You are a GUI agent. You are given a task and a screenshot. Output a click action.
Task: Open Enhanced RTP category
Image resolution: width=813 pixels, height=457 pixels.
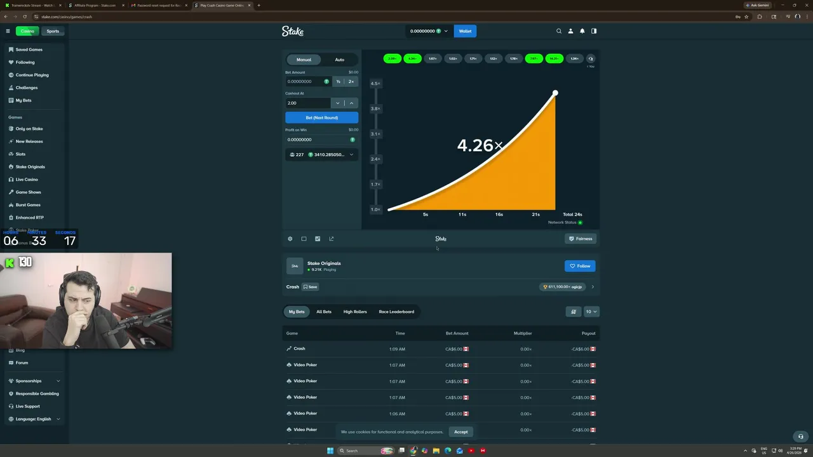coord(29,218)
